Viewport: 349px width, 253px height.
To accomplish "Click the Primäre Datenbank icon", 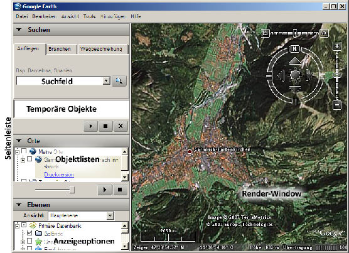I will click(33, 225).
